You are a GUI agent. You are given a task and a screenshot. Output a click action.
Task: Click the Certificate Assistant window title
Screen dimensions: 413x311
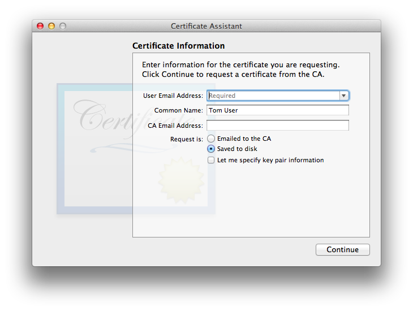(206, 26)
